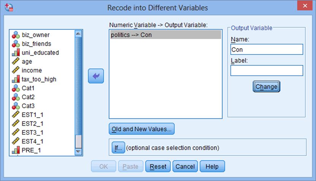Click the Reset button

[x=158, y=166]
